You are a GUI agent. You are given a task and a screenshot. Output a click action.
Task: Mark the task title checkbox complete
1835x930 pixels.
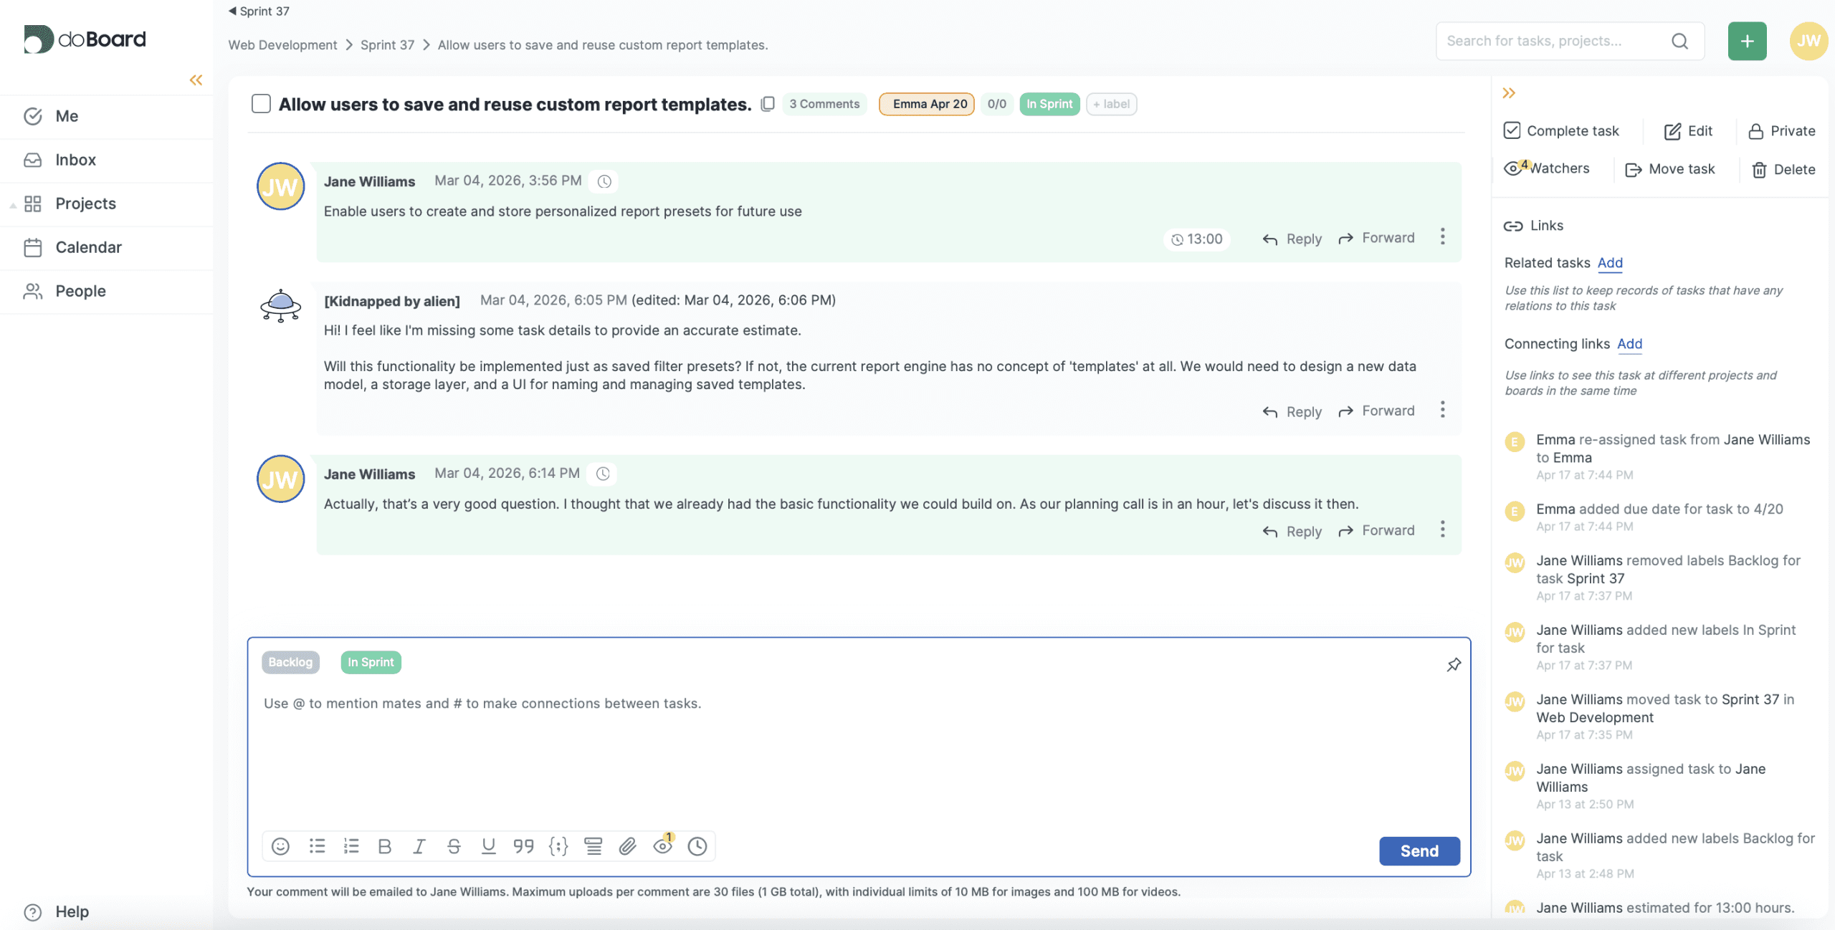pyautogui.click(x=261, y=104)
